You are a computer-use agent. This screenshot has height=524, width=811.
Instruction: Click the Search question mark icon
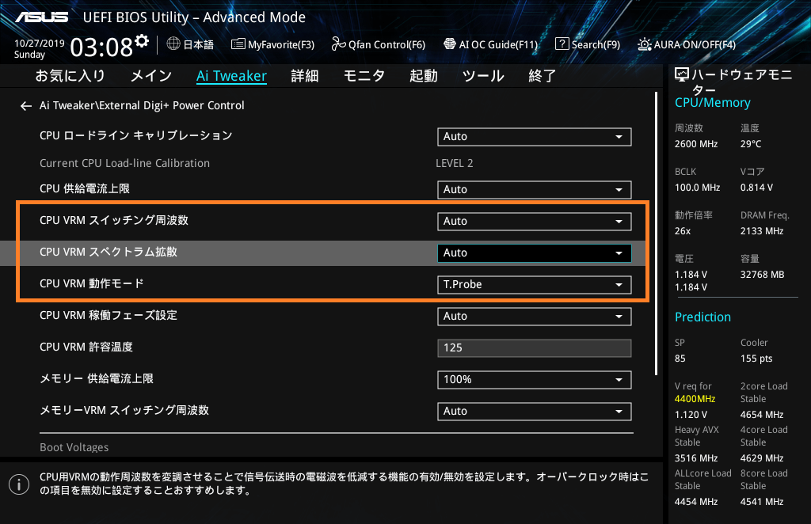pos(562,44)
